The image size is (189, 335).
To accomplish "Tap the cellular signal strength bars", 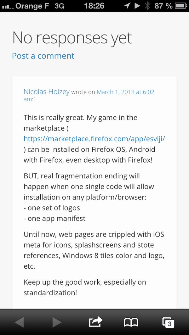I will (7, 6).
